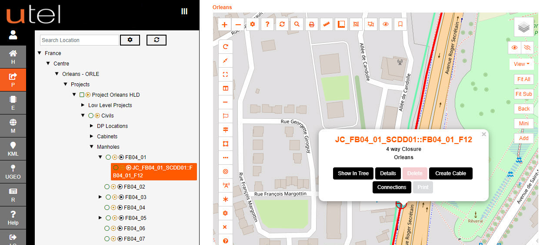Close the closure popup with the X
550x245 pixels.
click(x=484, y=134)
